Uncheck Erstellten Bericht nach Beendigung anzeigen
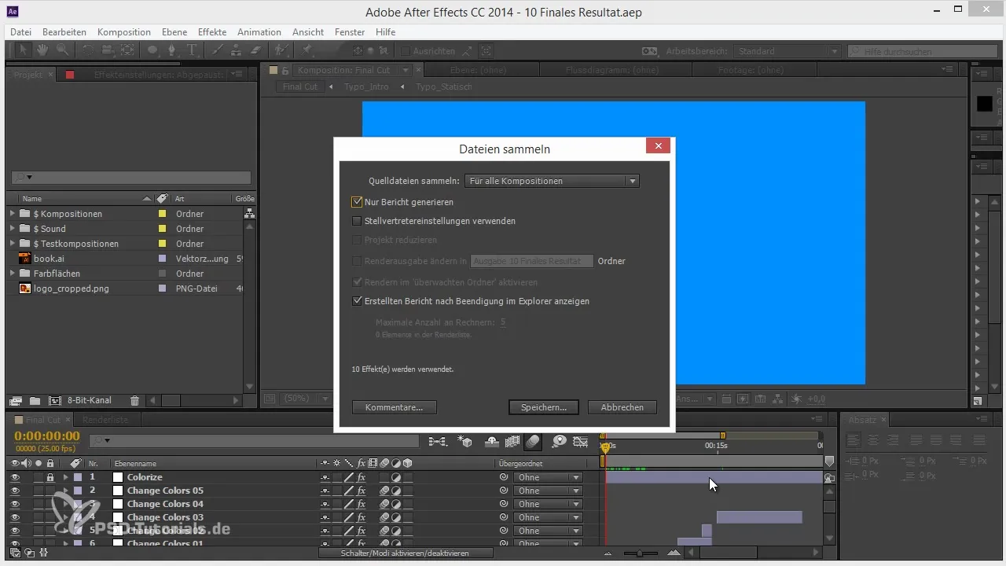Screen dimensions: 1006x566 tap(358, 301)
